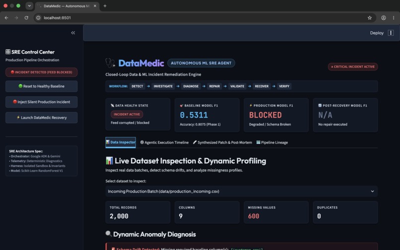Click the Model: Scikit-Learn RandomForest V1 line
This screenshot has height=250, width=400.
click(x=36, y=171)
